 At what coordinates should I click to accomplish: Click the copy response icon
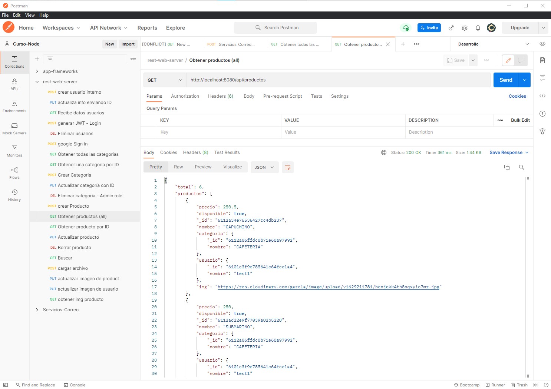pos(507,167)
